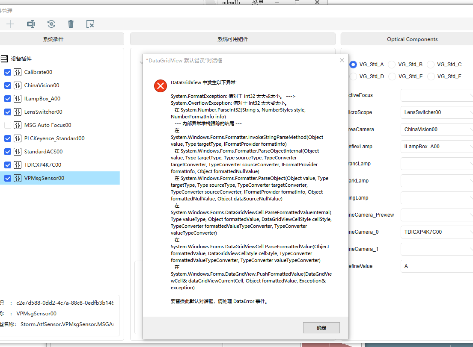This screenshot has height=347, width=473.
Task: Open the dropdown showing ChinaVision00
Action: tap(437, 129)
